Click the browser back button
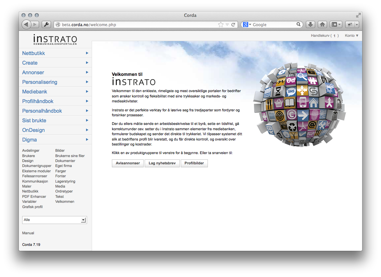The height and width of the screenshot is (277, 381). coord(26,25)
